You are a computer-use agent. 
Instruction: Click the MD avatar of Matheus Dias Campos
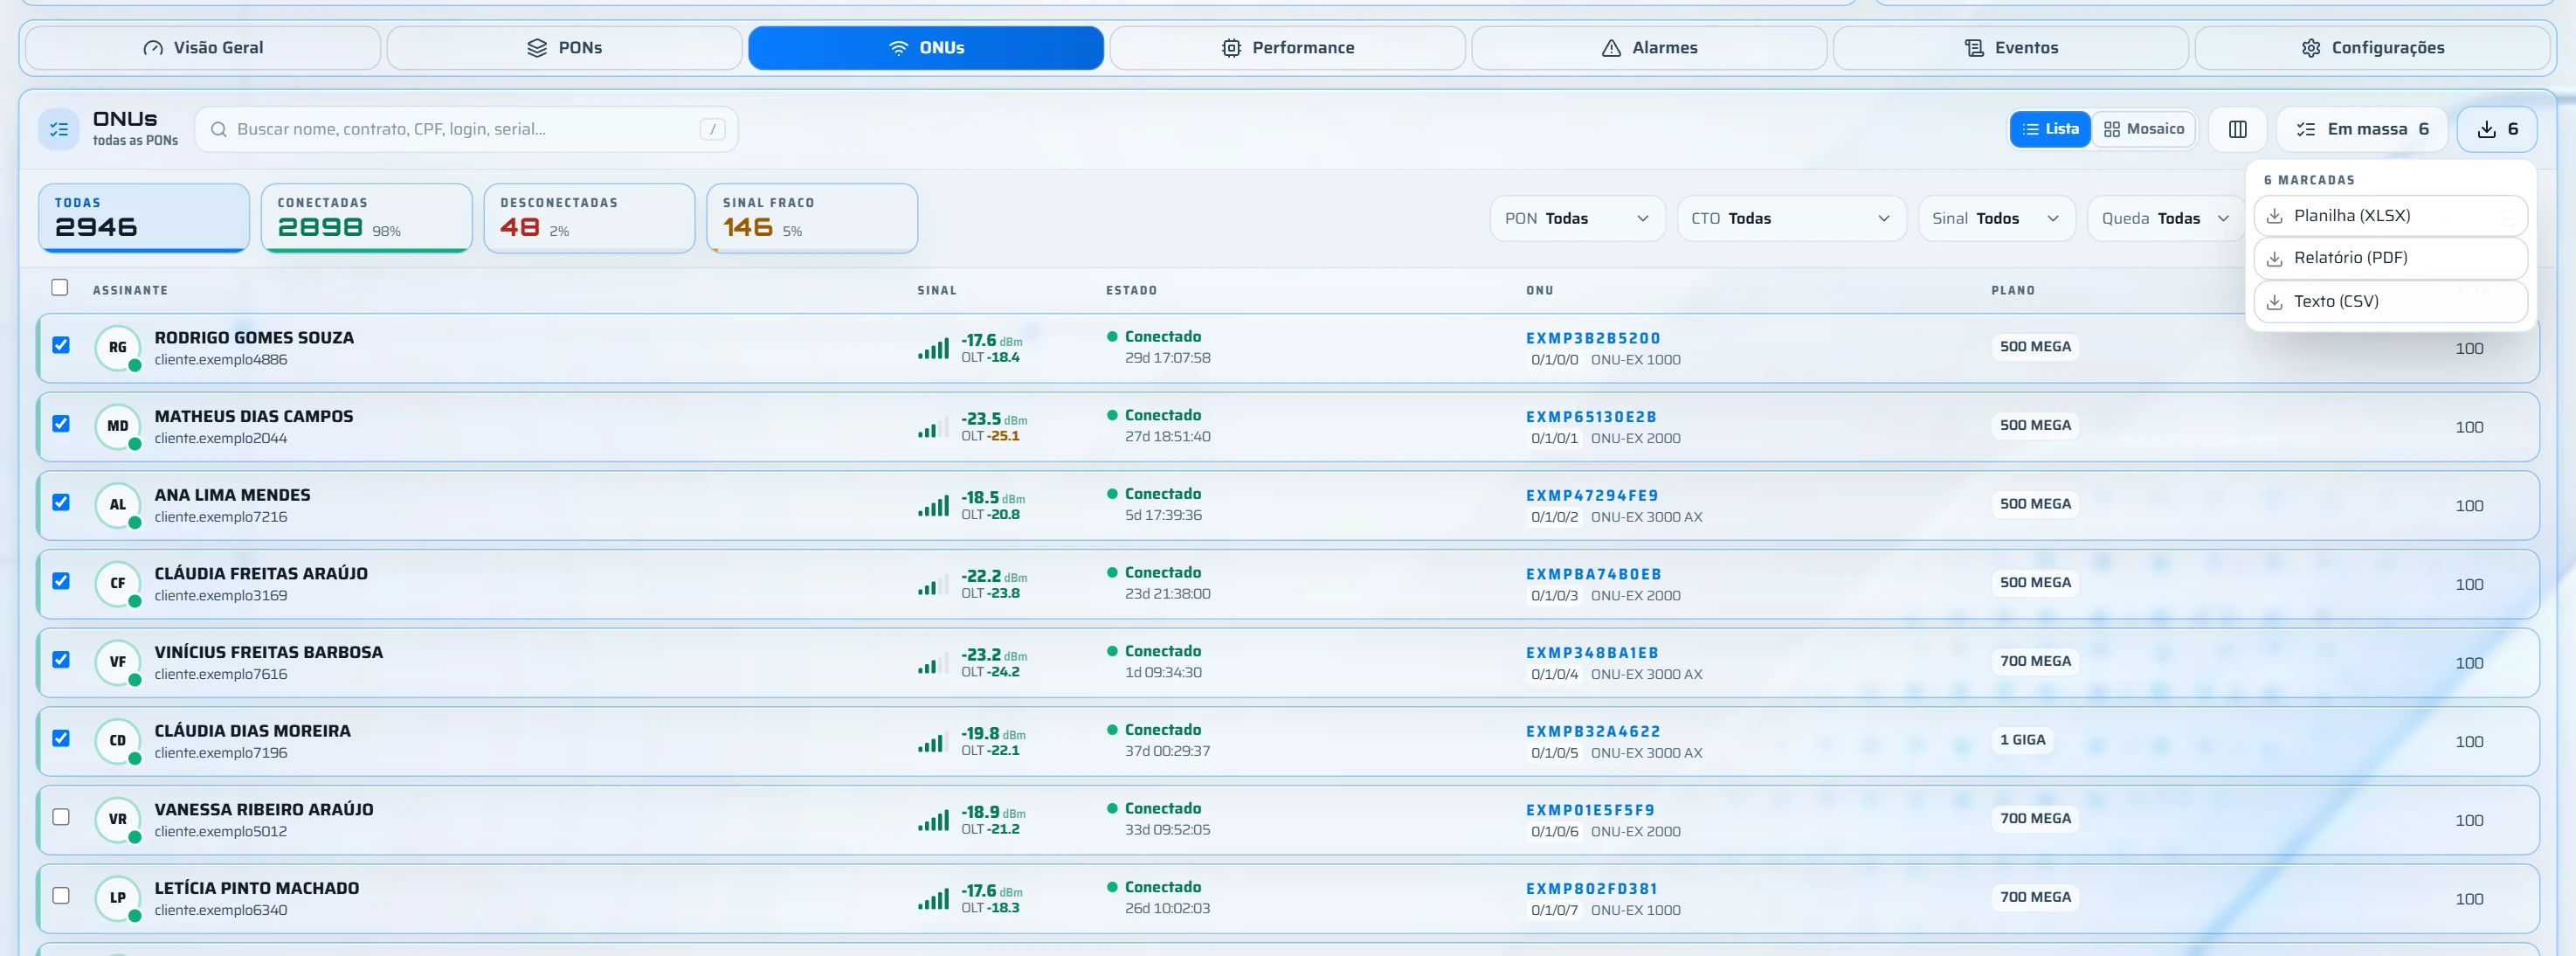pyautogui.click(x=118, y=426)
